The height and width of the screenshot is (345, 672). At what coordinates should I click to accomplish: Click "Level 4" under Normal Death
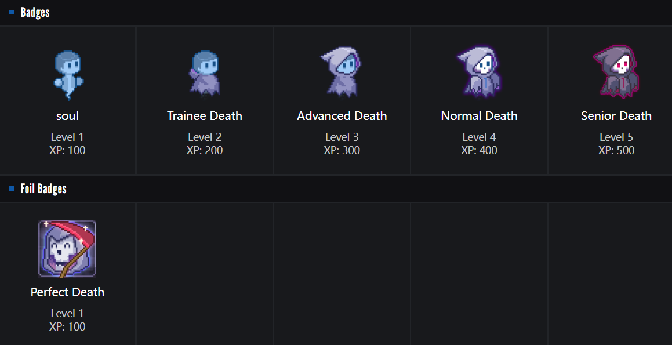pos(479,137)
